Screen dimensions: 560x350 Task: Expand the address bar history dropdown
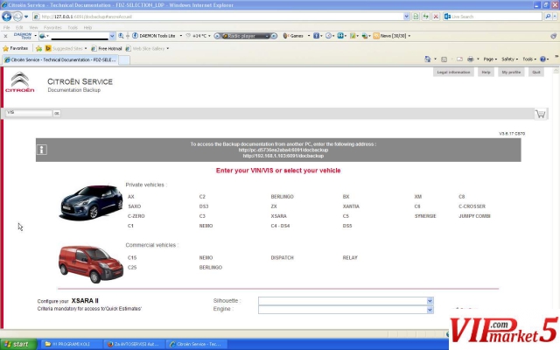(x=406, y=17)
